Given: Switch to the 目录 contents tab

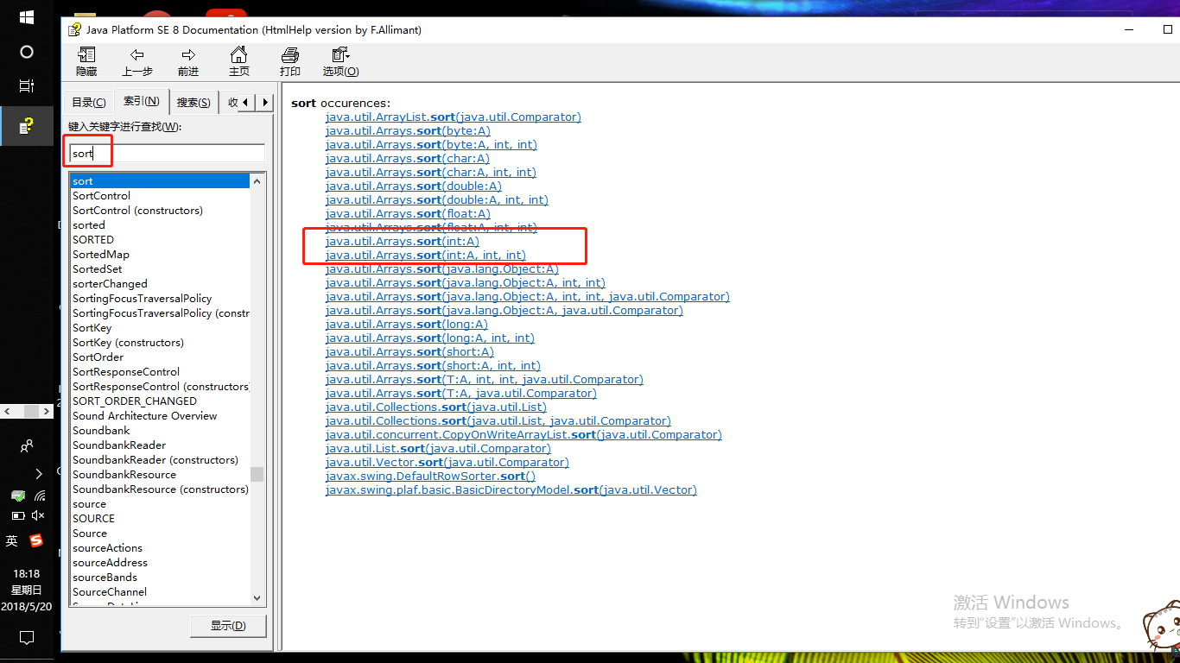Looking at the screenshot, I should pyautogui.click(x=89, y=102).
